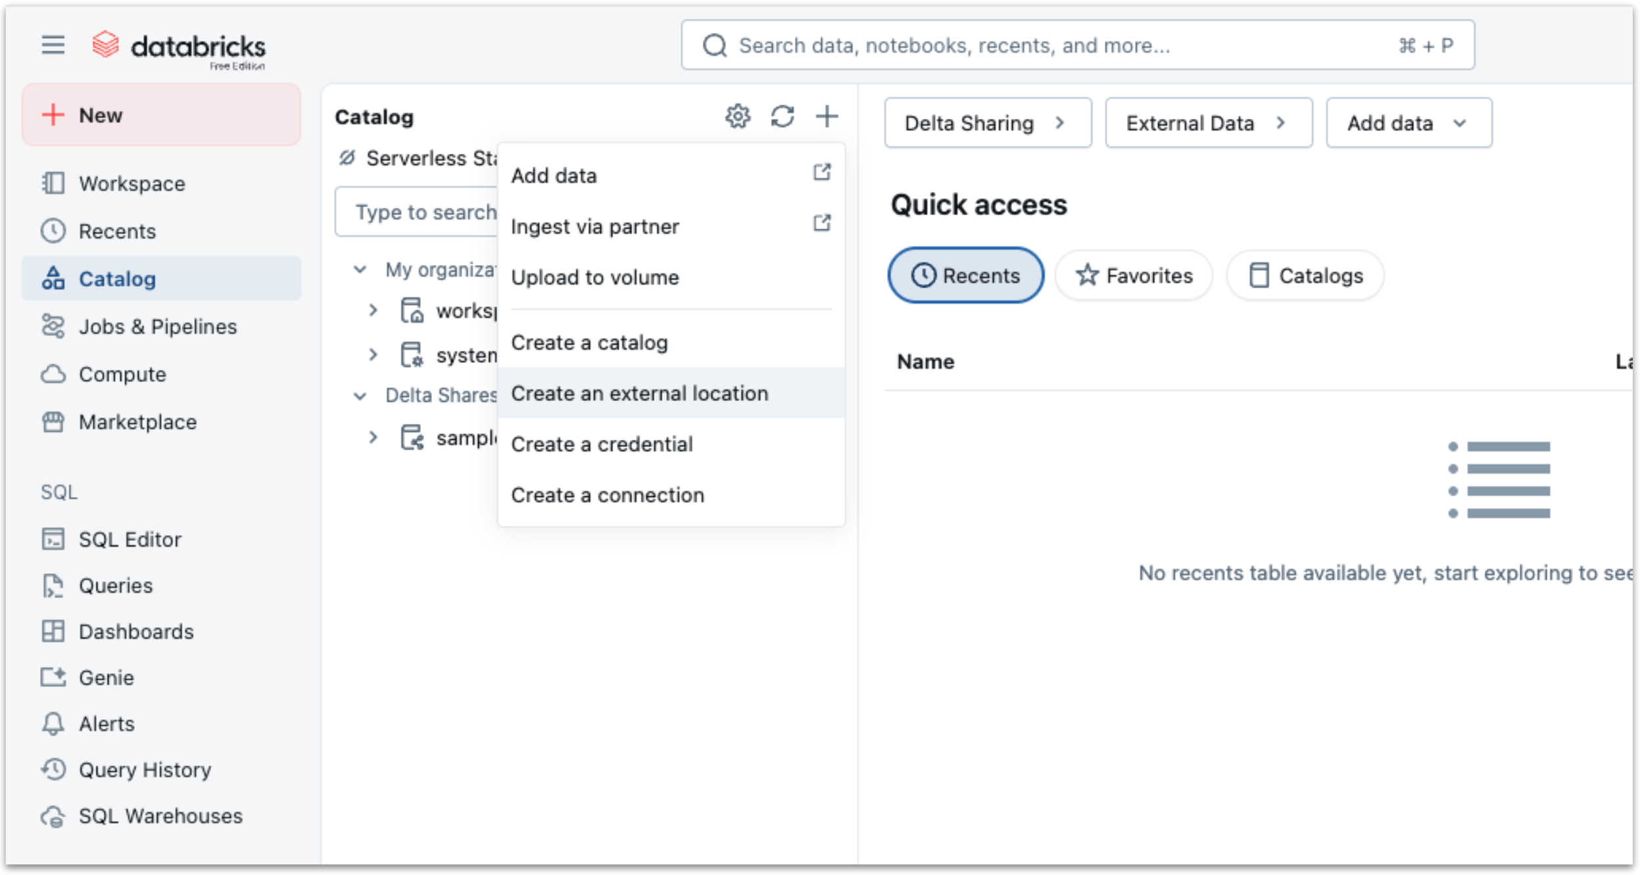Image resolution: width=1640 pixels, height=875 pixels.
Task: Open the Delta Sharing page
Action: pyautogui.click(x=987, y=122)
